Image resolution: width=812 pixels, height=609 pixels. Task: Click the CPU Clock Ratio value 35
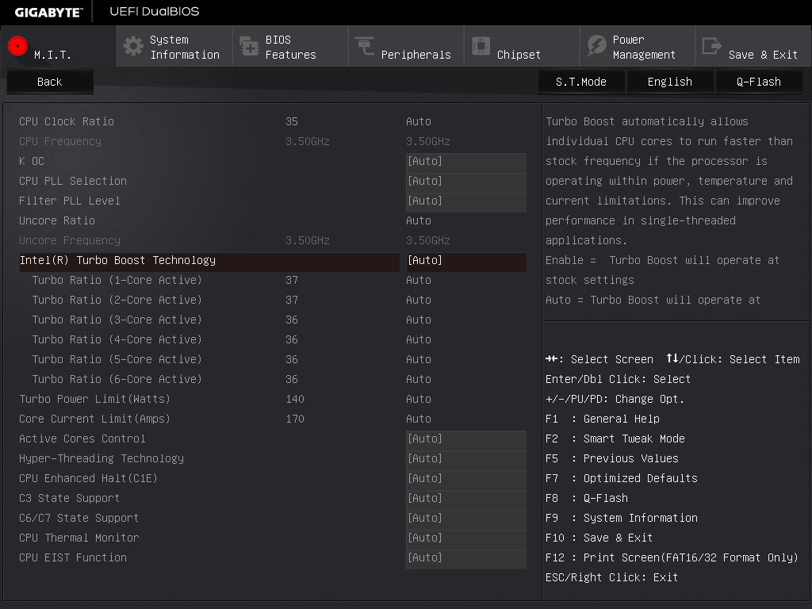pos(292,121)
